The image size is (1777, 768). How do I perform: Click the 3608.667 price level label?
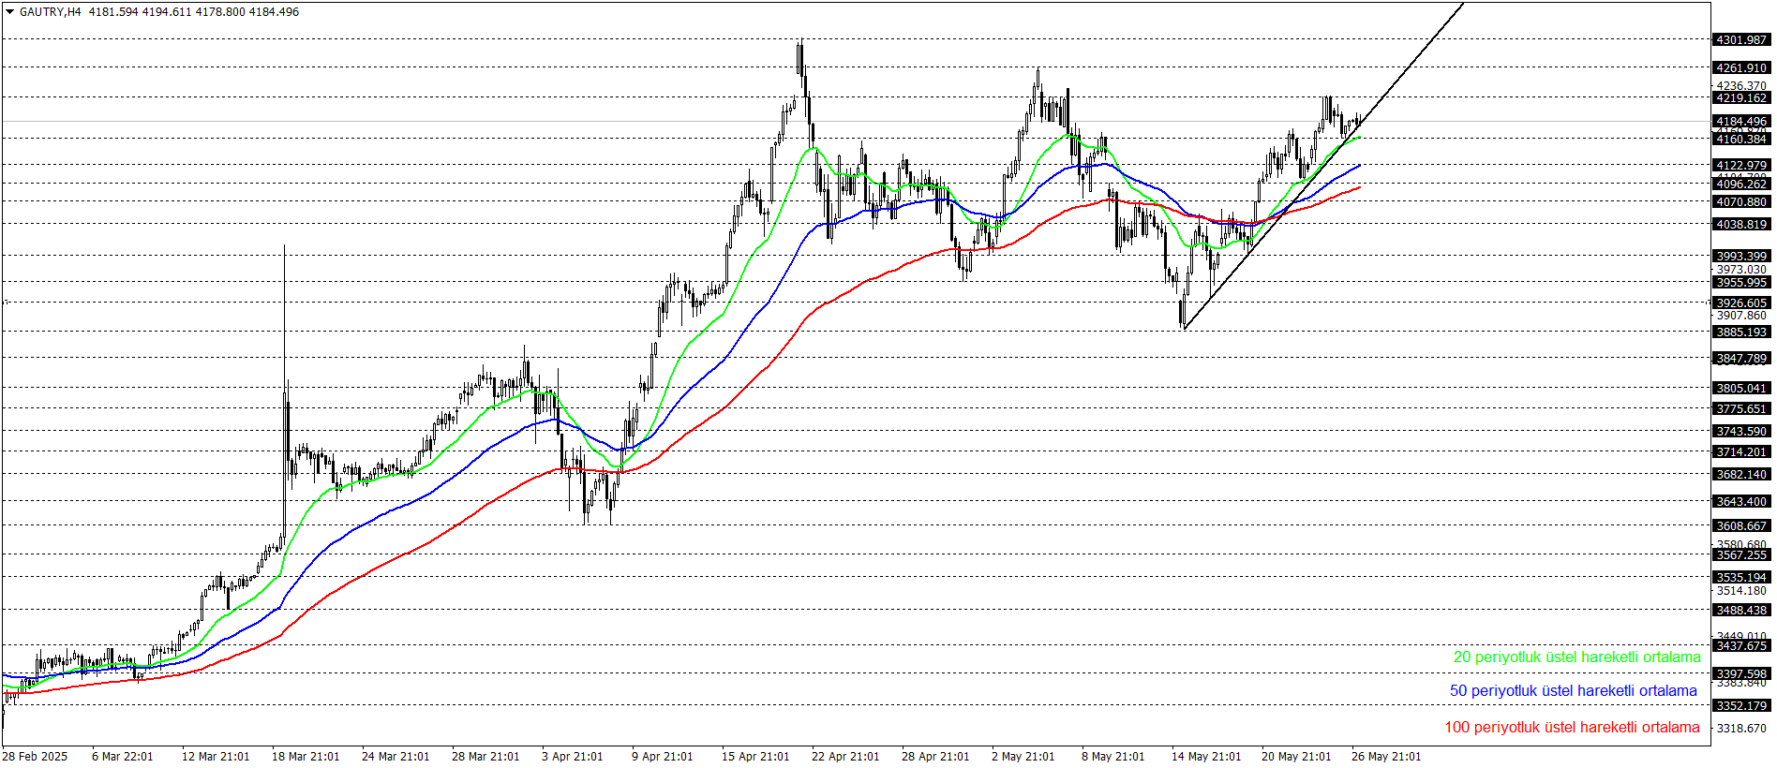pos(1741,526)
